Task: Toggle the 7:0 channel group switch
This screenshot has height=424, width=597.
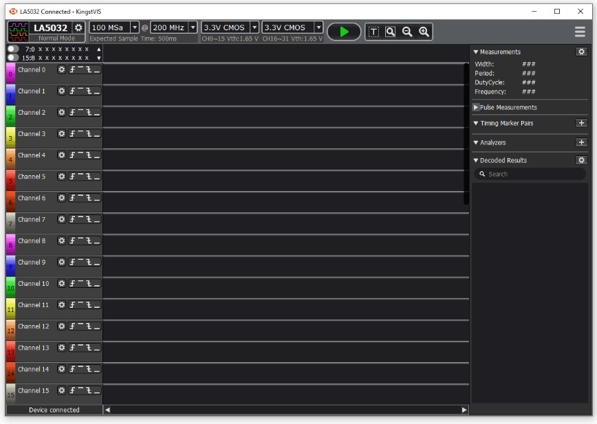Action: [13, 49]
